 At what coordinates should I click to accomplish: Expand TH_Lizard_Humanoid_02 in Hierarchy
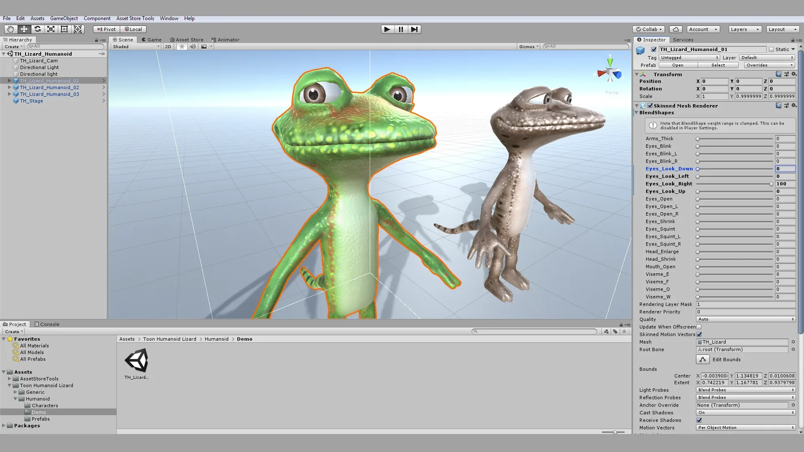click(x=9, y=87)
